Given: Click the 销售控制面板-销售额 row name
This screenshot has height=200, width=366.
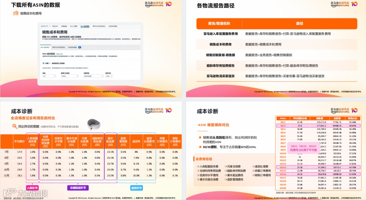Looking at the screenshot, I should coord(220,55).
